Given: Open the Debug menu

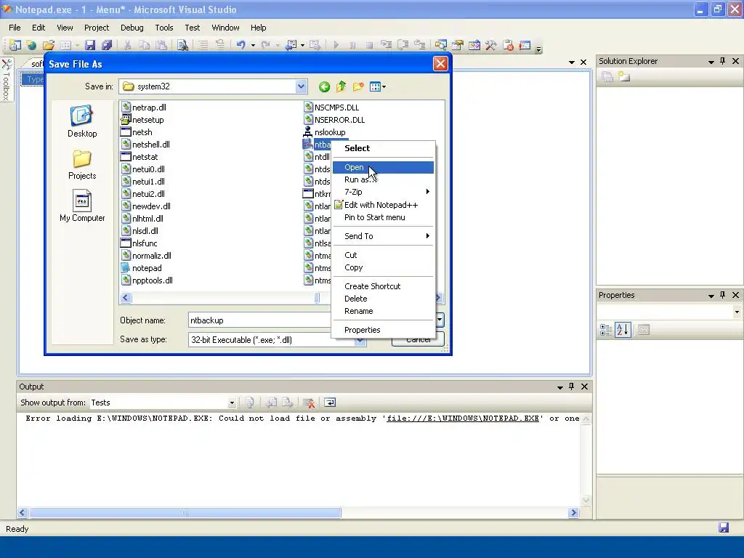Looking at the screenshot, I should point(132,28).
